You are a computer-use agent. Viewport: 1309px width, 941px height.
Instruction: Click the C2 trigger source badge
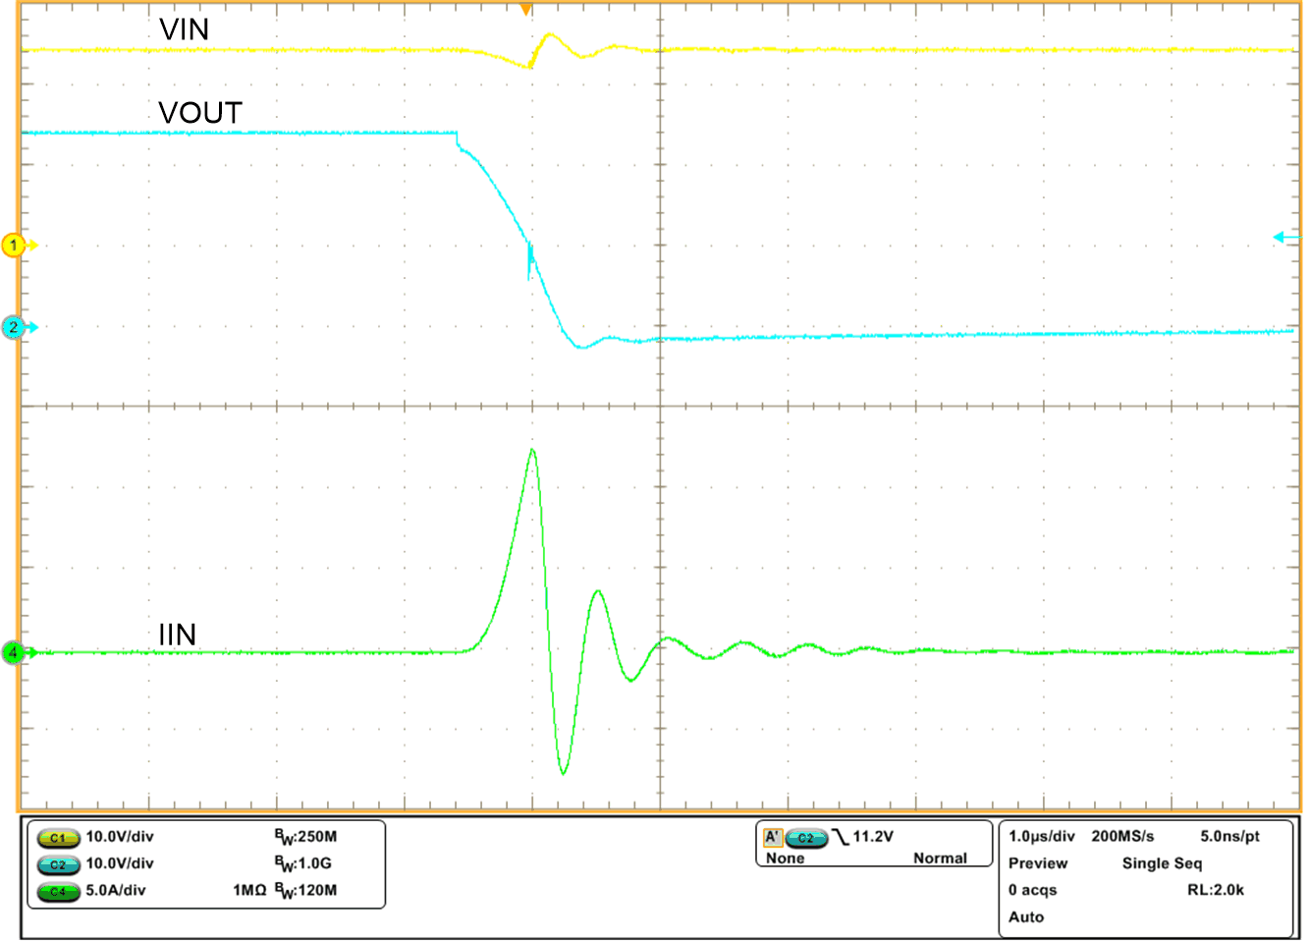tap(806, 838)
